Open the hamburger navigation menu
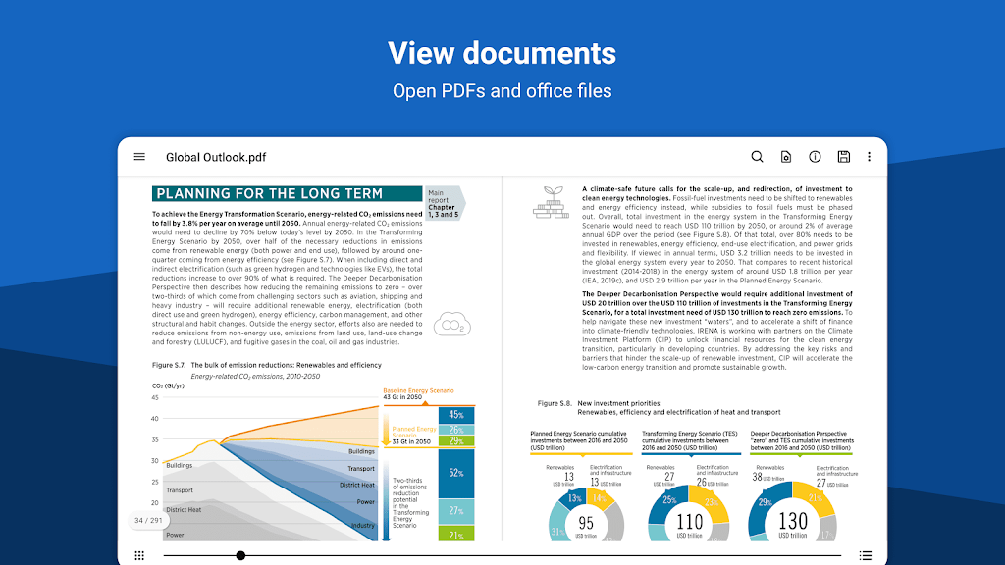The width and height of the screenshot is (1005, 565). (x=139, y=157)
